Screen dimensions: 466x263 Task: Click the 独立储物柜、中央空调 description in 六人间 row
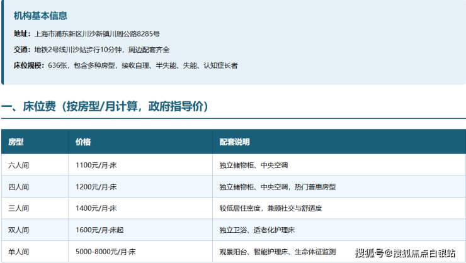pos(339,165)
